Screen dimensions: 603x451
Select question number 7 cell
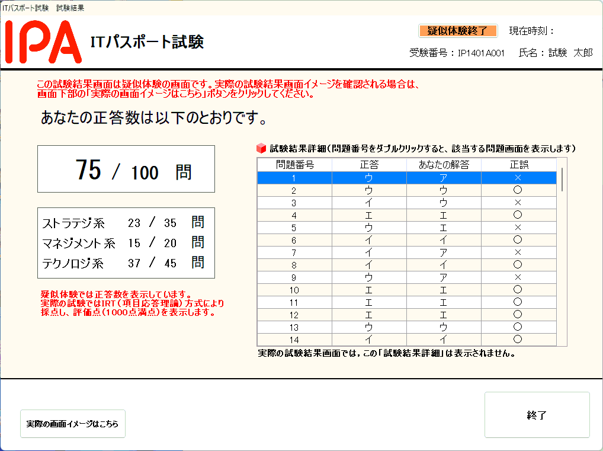[294, 252]
